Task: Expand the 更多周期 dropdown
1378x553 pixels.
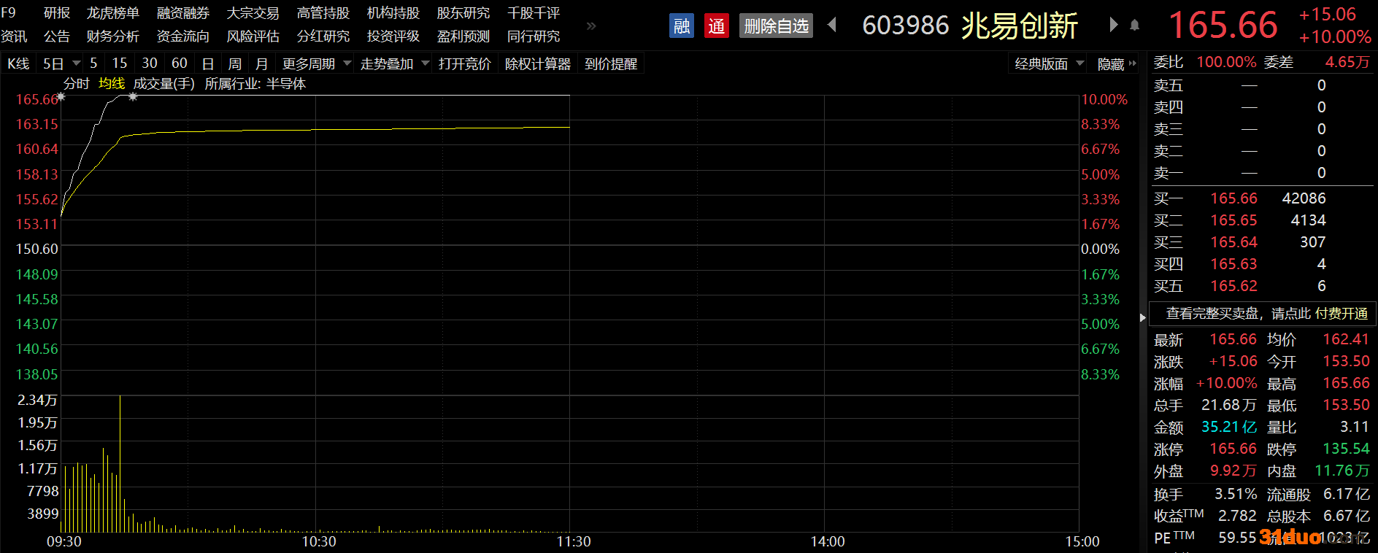Action: click(x=317, y=64)
